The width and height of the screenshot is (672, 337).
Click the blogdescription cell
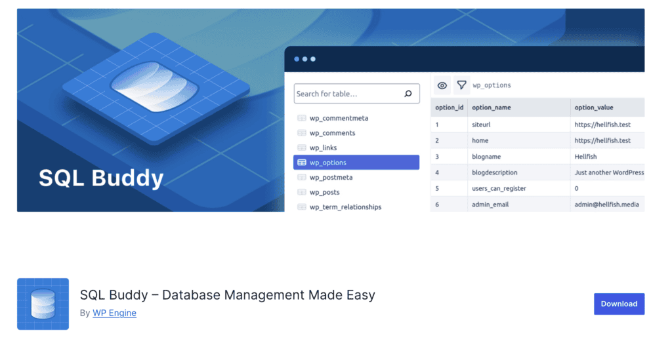pos(519,172)
